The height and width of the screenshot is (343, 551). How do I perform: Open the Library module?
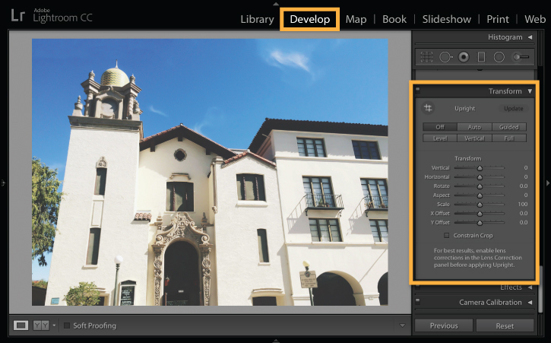pos(257,19)
